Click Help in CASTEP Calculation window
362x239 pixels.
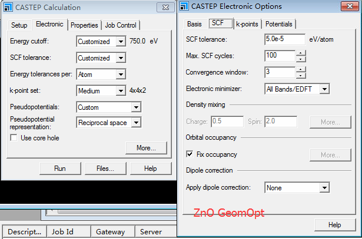click(x=151, y=169)
